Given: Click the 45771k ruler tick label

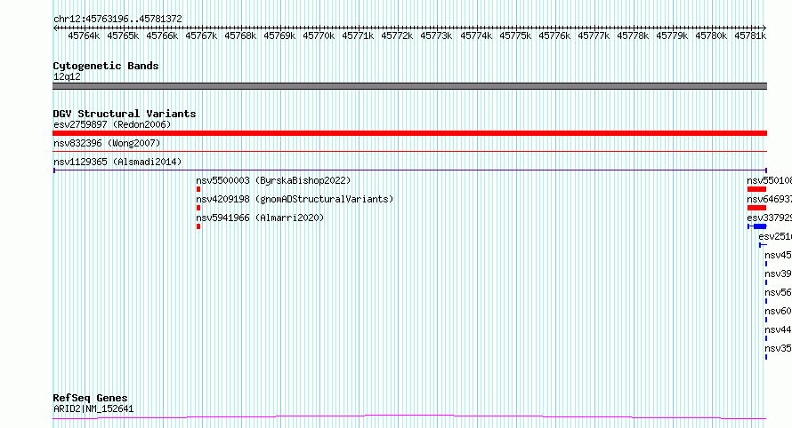Looking at the screenshot, I should click(358, 36).
